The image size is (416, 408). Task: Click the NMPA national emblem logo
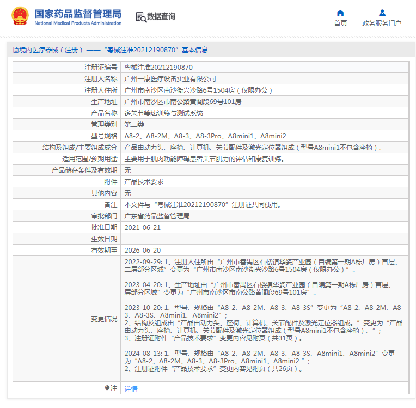20,16
